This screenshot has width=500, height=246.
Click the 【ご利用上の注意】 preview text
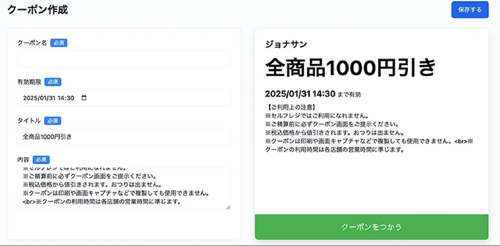tap(290, 107)
